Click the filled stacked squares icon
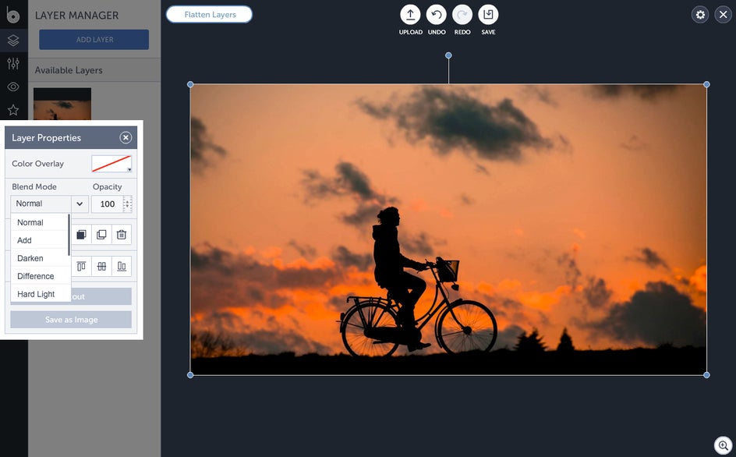 (81, 235)
